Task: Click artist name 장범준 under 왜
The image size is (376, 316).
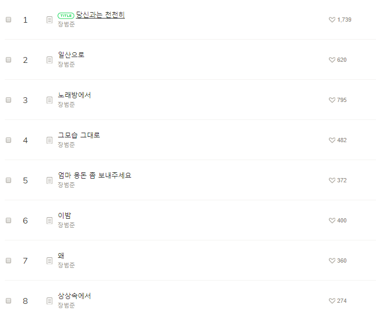Action: point(66,265)
